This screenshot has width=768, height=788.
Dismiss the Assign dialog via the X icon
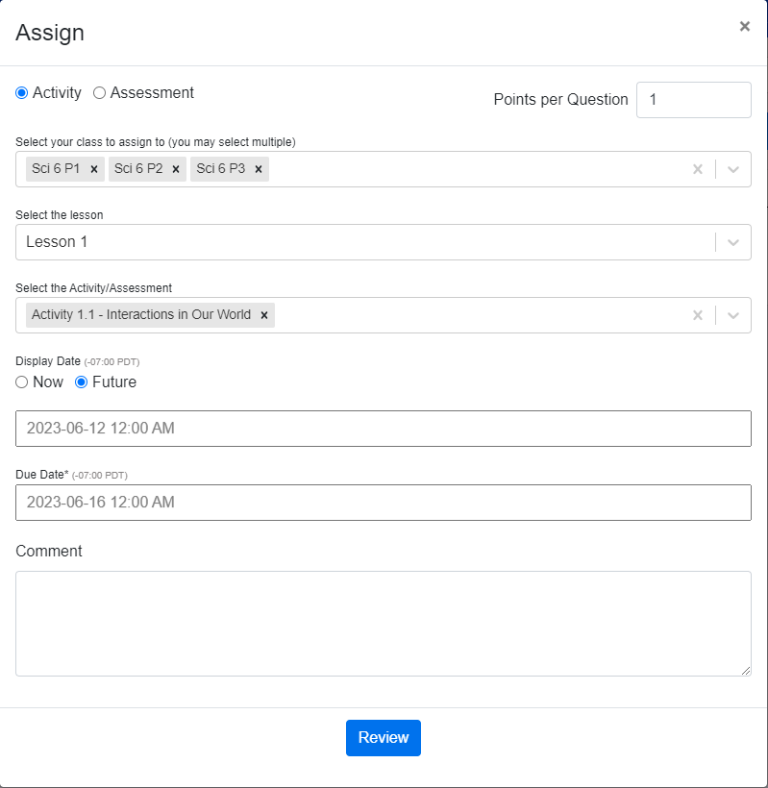[744, 26]
